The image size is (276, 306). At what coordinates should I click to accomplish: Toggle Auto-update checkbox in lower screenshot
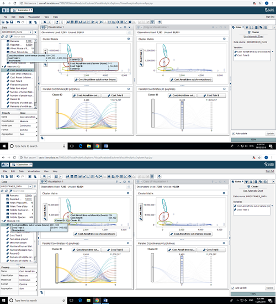coord(233,288)
